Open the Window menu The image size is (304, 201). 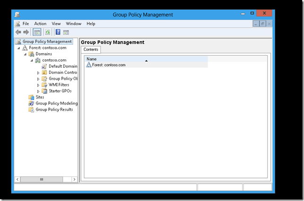74,24
